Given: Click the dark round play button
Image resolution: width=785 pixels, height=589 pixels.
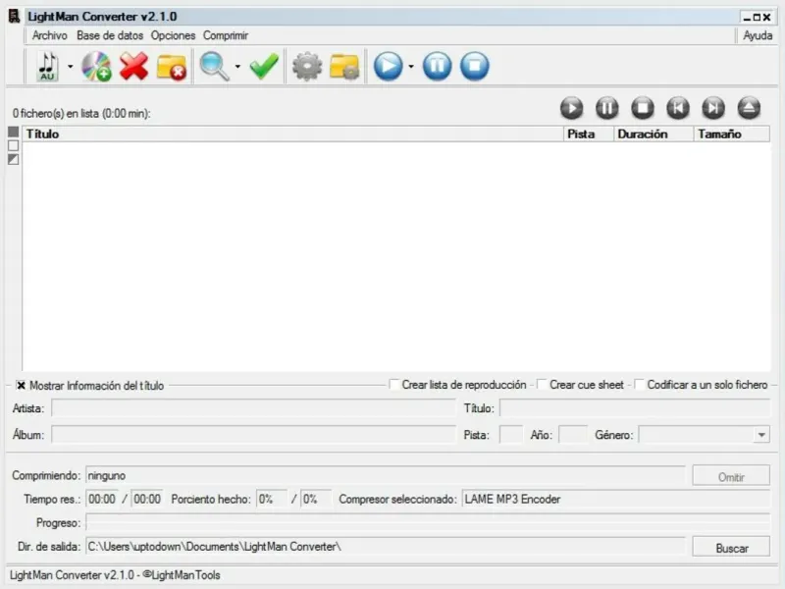Looking at the screenshot, I should (572, 108).
